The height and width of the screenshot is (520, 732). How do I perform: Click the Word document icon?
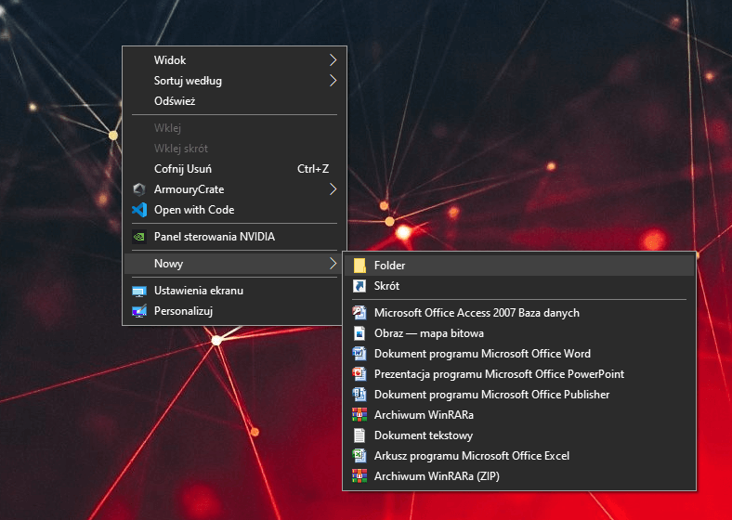359,354
